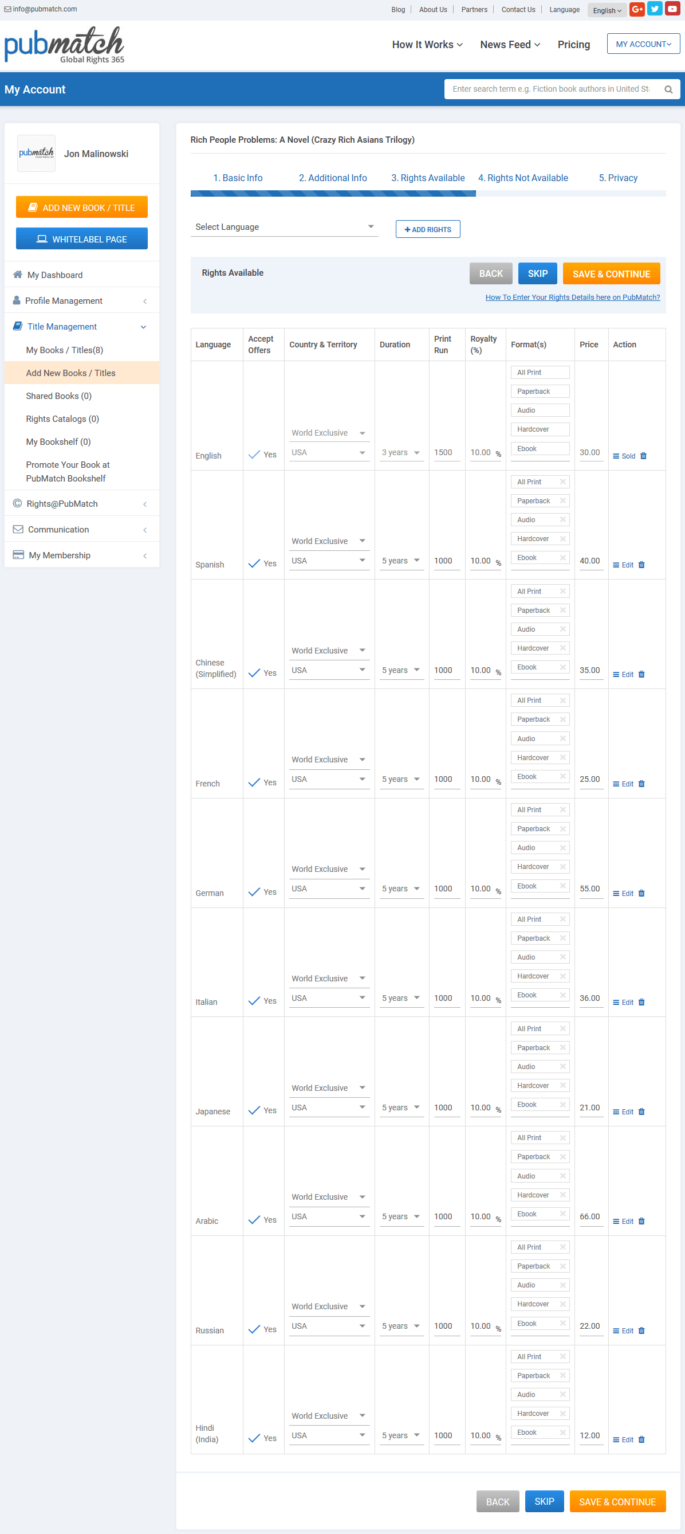The image size is (685, 1534).
Task: Open the News Feed menu
Action: 510,45
